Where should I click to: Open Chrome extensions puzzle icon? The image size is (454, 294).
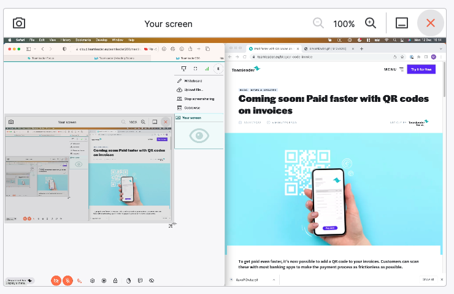pos(418,57)
